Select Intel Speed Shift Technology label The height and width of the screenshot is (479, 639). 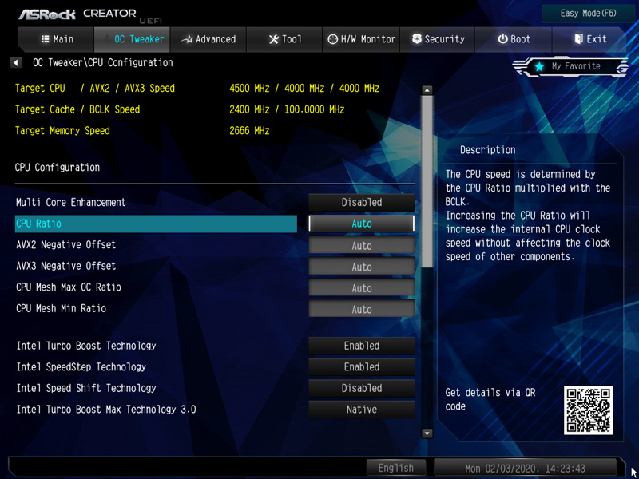(86, 388)
